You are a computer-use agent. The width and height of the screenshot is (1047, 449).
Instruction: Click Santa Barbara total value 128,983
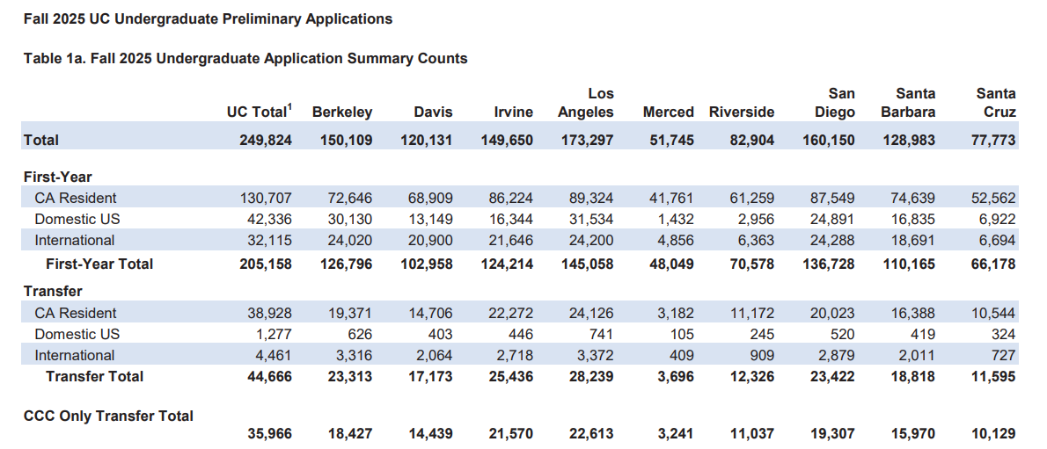(910, 140)
